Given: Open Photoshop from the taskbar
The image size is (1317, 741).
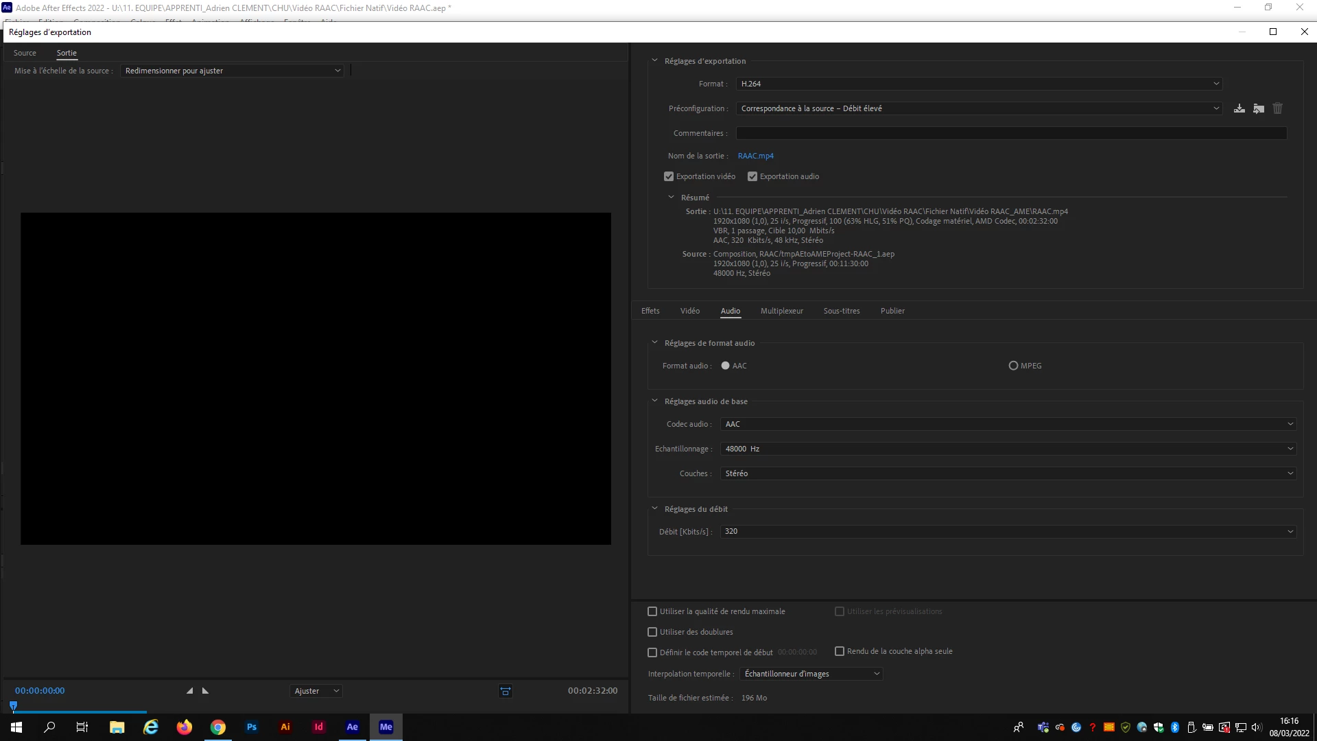Looking at the screenshot, I should [252, 727].
